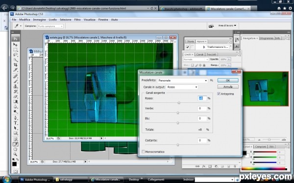The image size is (294, 183).
Task: Select the Blur tool
Action: (15, 106)
